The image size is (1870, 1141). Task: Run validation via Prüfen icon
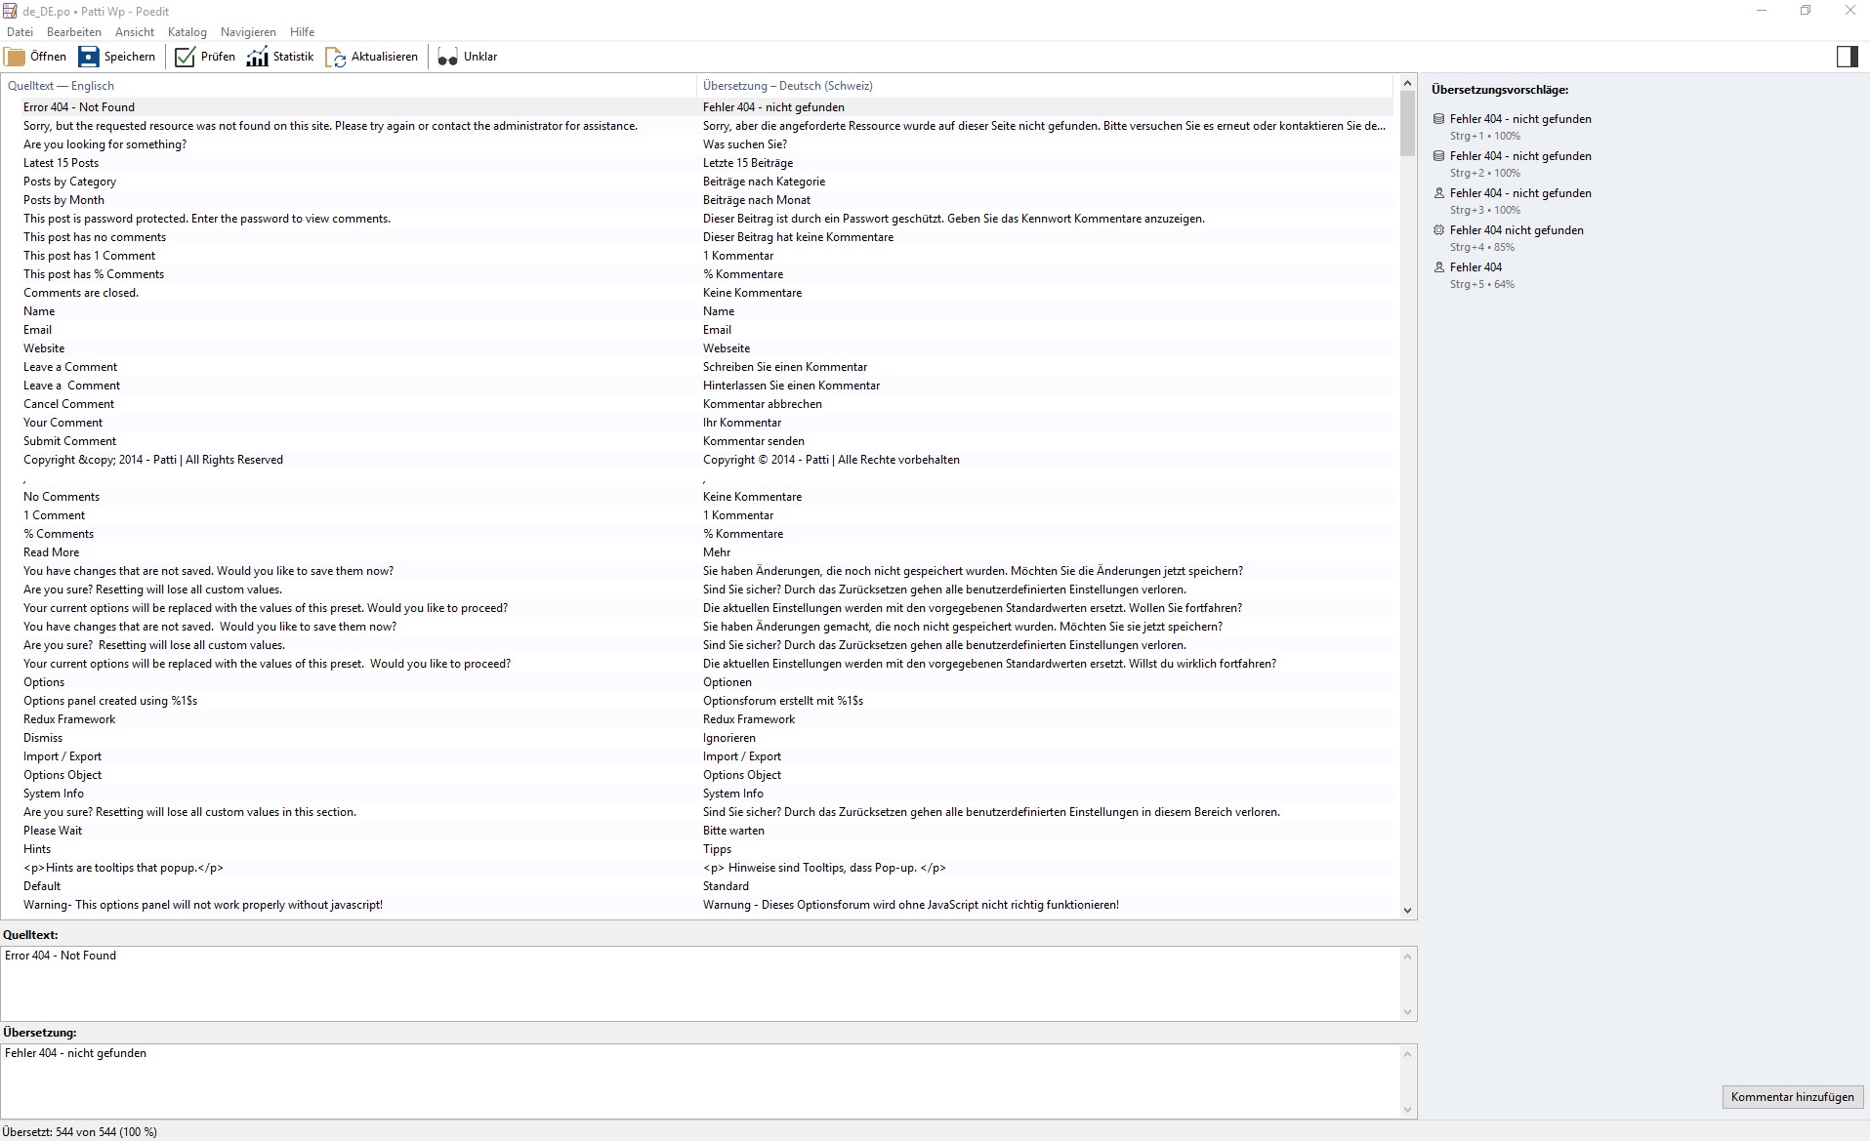click(185, 57)
